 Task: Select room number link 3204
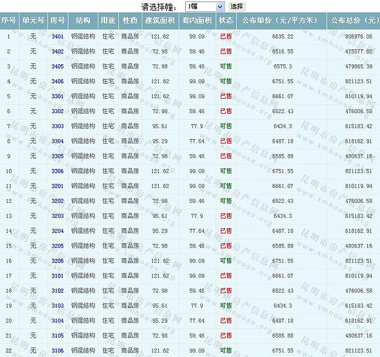(58, 231)
